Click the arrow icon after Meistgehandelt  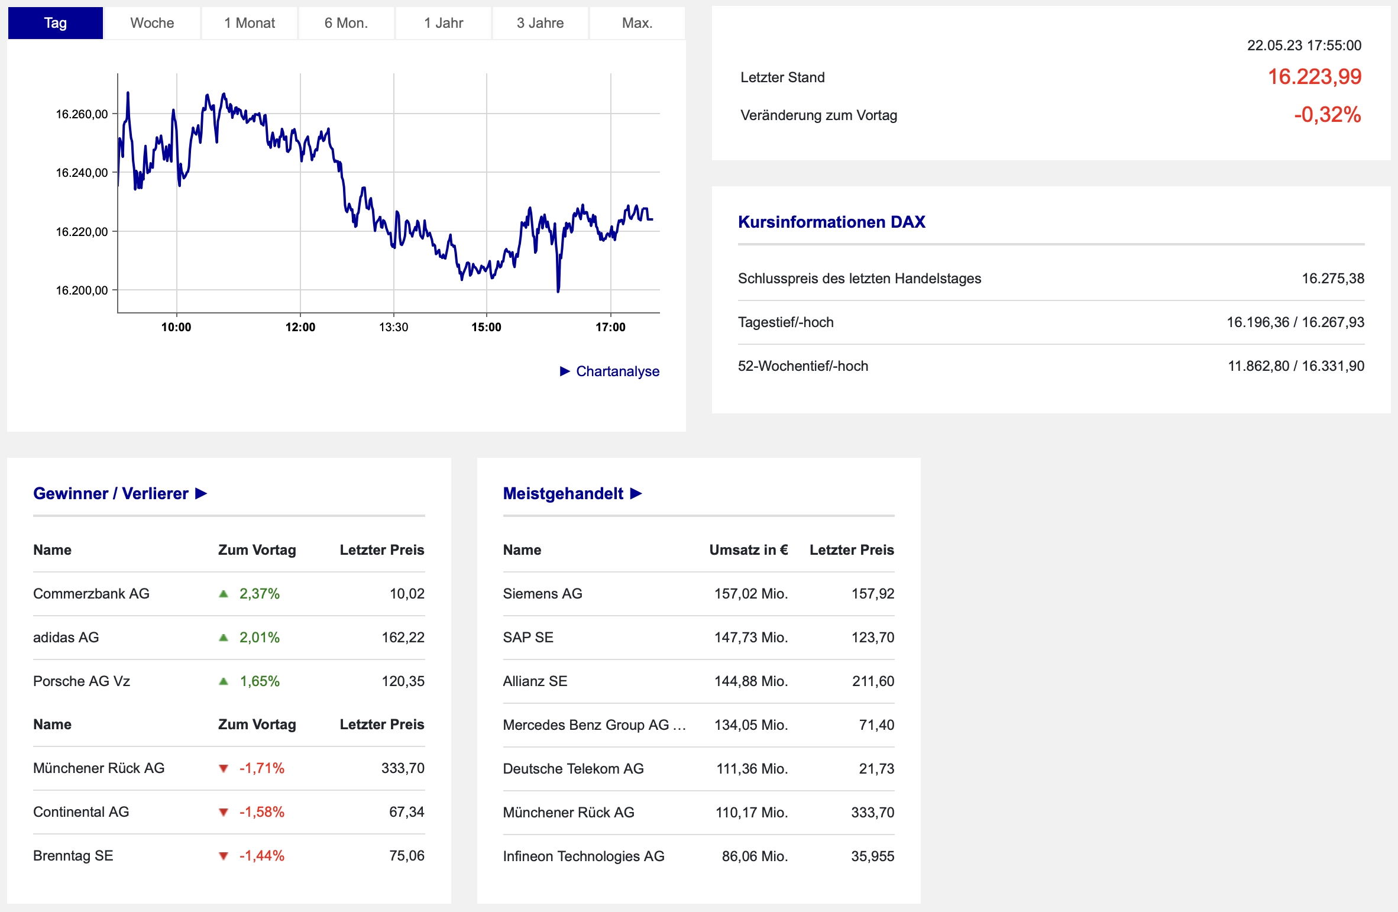pos(636,493)
